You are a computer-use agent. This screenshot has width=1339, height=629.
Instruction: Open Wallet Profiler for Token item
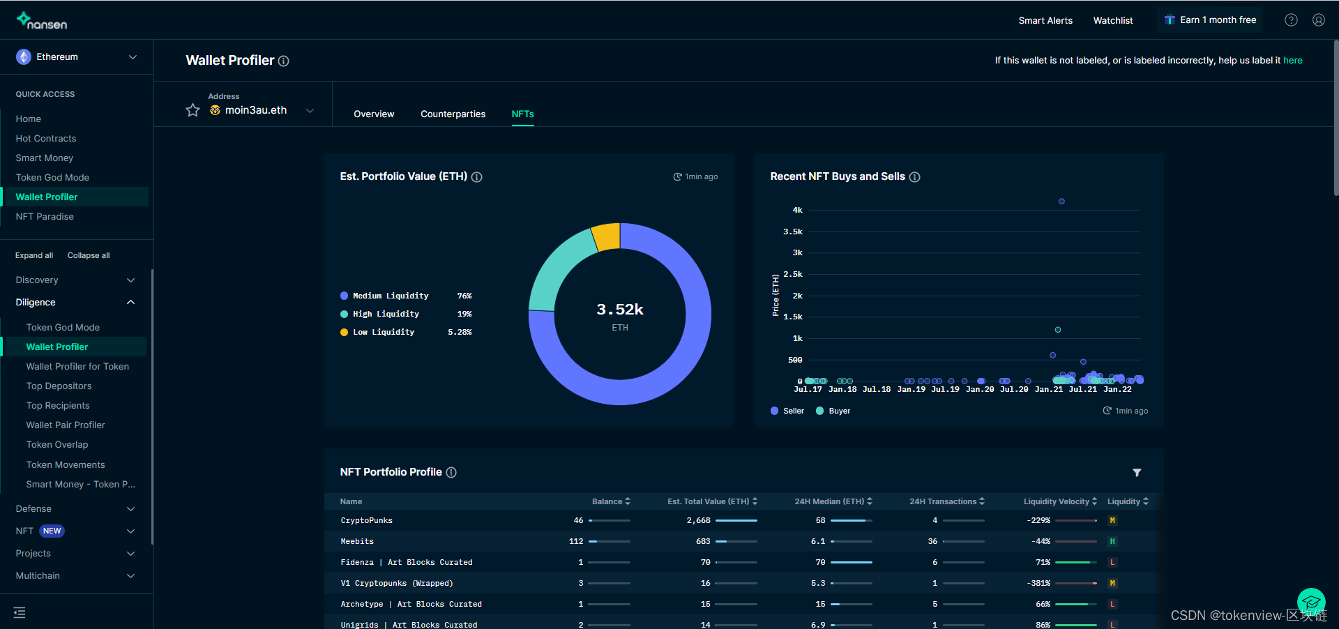[x=77, y=367]
